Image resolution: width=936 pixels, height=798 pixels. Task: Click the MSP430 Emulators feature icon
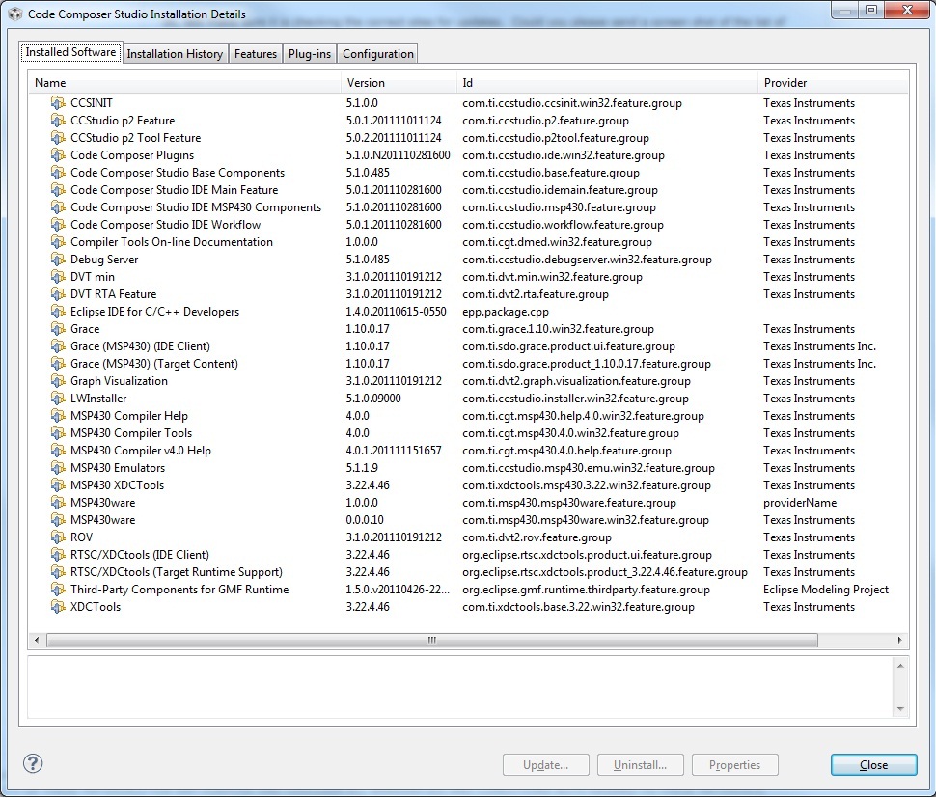click(57, 468)
